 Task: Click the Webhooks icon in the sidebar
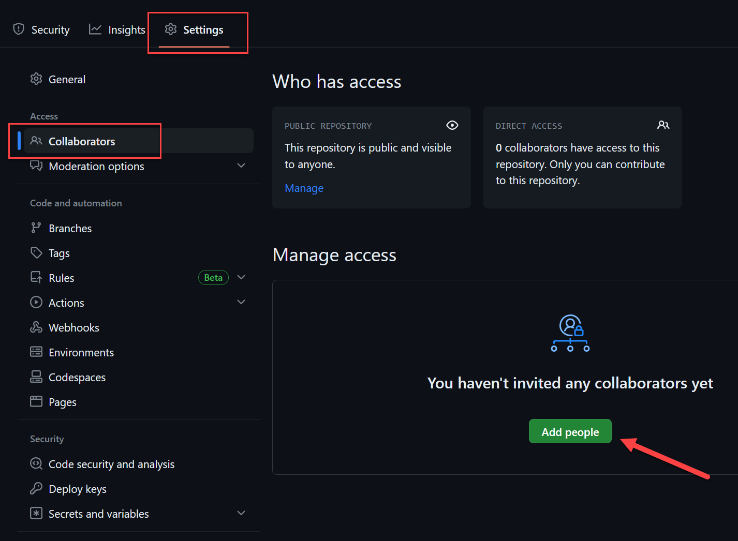pos(36,327)
